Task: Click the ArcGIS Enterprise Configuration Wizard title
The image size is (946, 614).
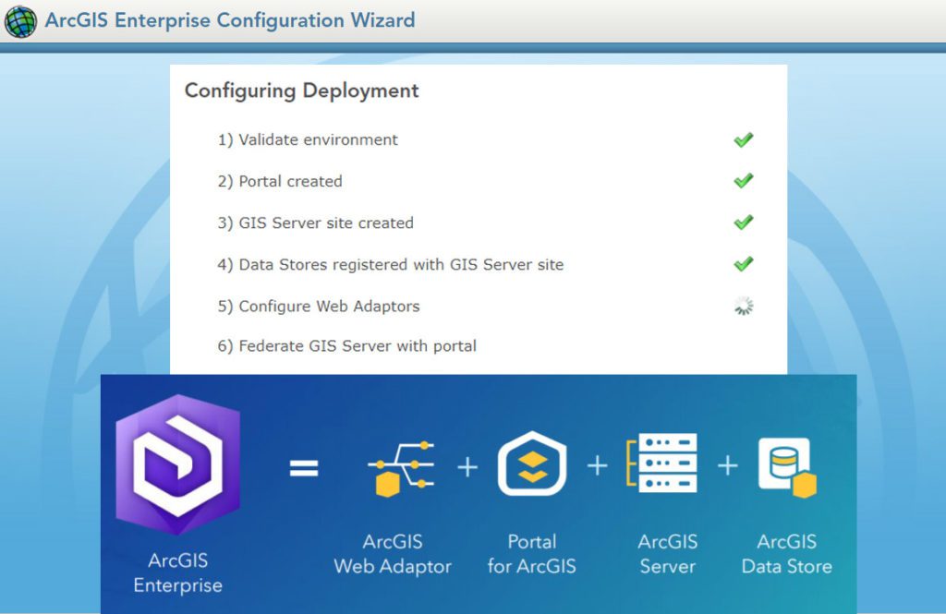Action: (230, 20)
